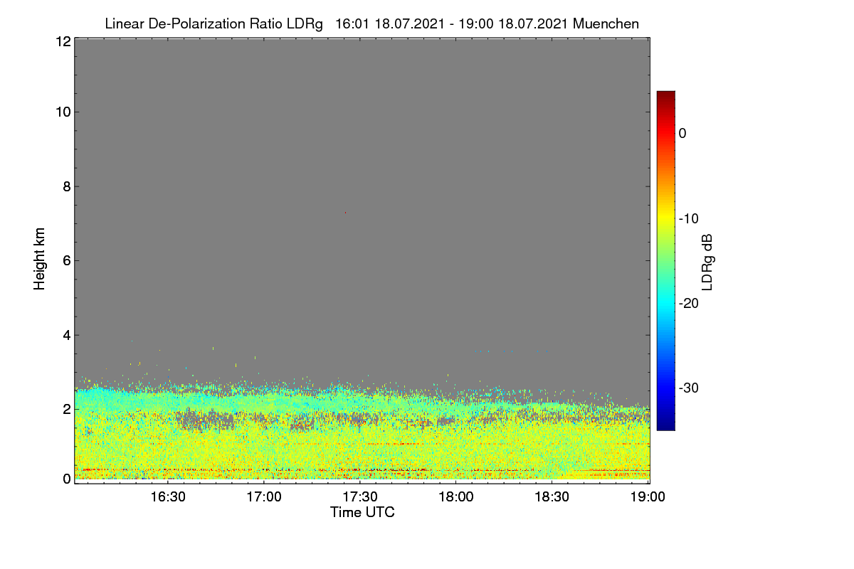Click the 18:30 time axis label
Screen dimensions: 854x569
click(552, 496)
